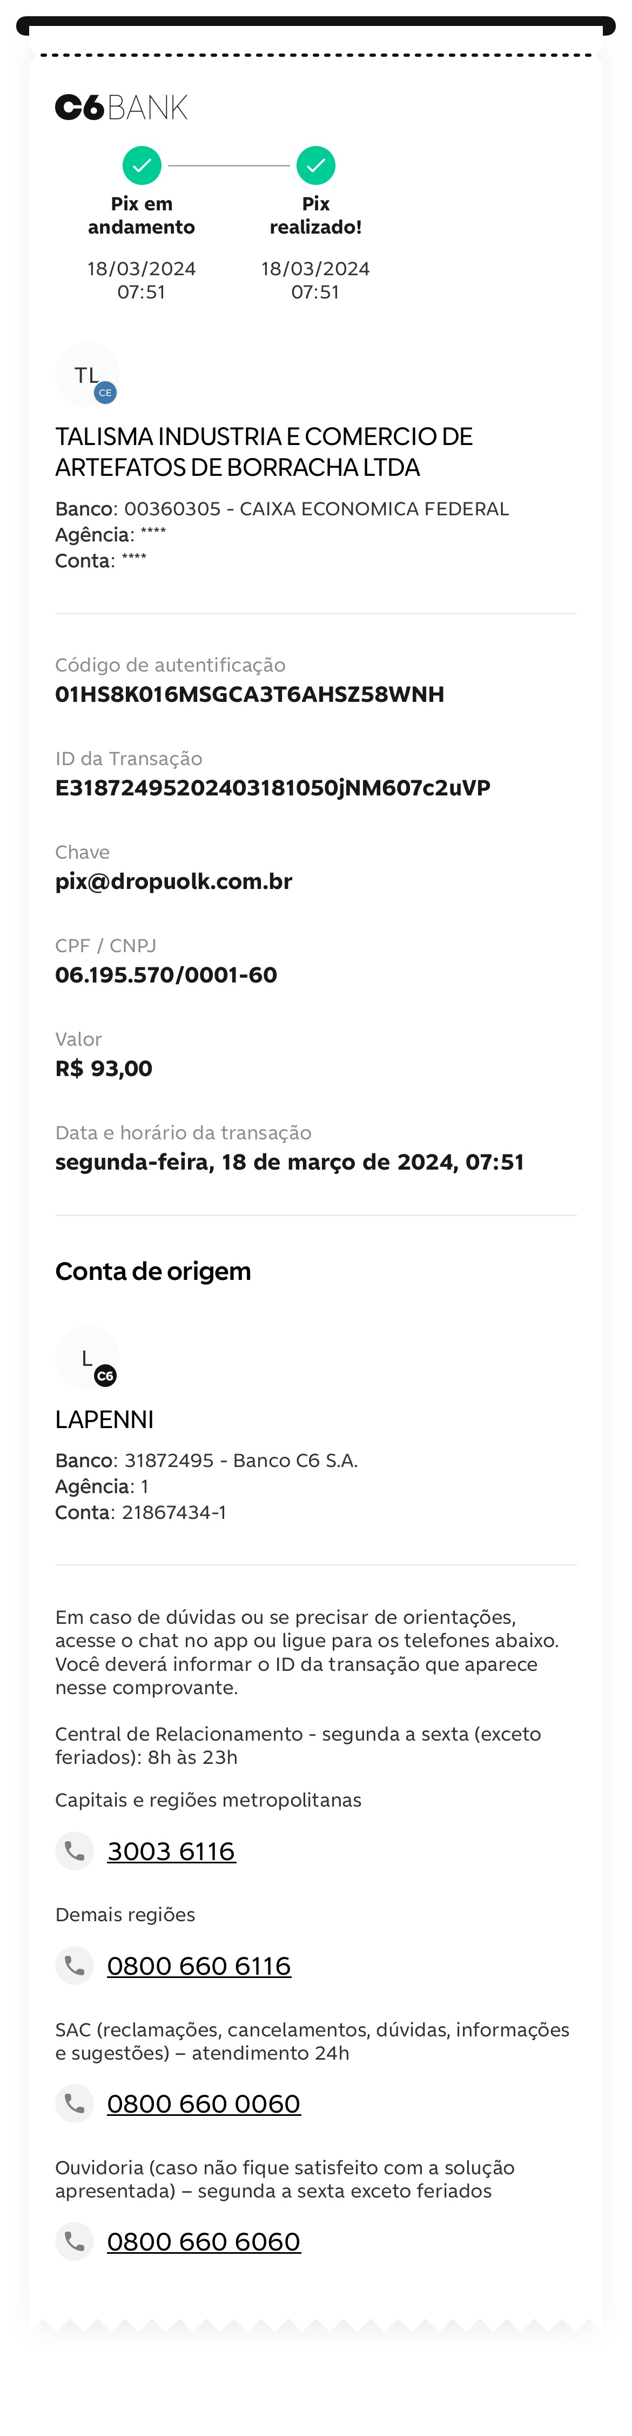Click the phone icon beside 0800 660 6116
The image size is (632, 2436).
pyautogui.click(x=75, y=1965)
